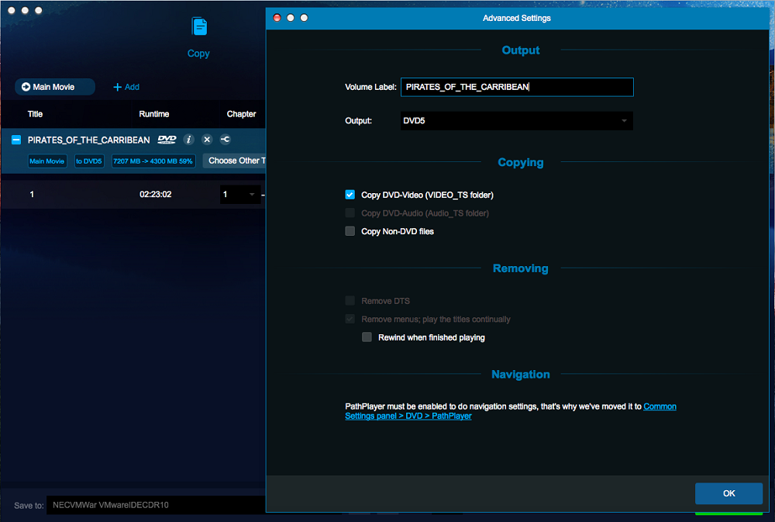Click the Main Movie mode button
The height and width of the screenshot is (522, 775).
click(x=55, y=87)
